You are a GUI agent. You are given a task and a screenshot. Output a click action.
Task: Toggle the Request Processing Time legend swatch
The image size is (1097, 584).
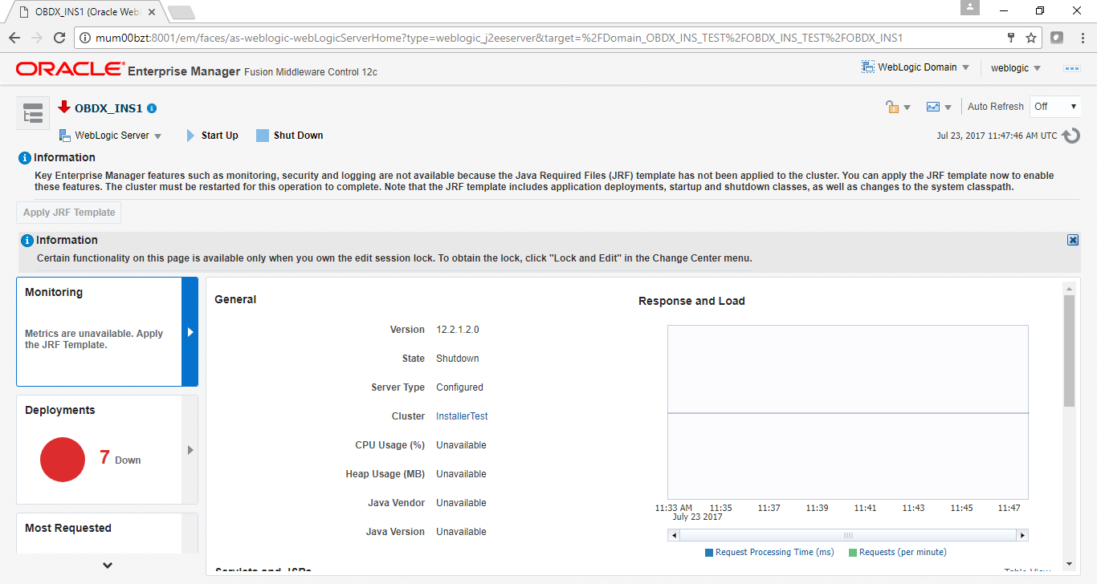(x=709, y=553)
